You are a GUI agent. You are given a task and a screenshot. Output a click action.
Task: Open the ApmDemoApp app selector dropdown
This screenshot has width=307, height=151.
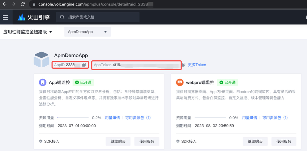tap(87, 32)
